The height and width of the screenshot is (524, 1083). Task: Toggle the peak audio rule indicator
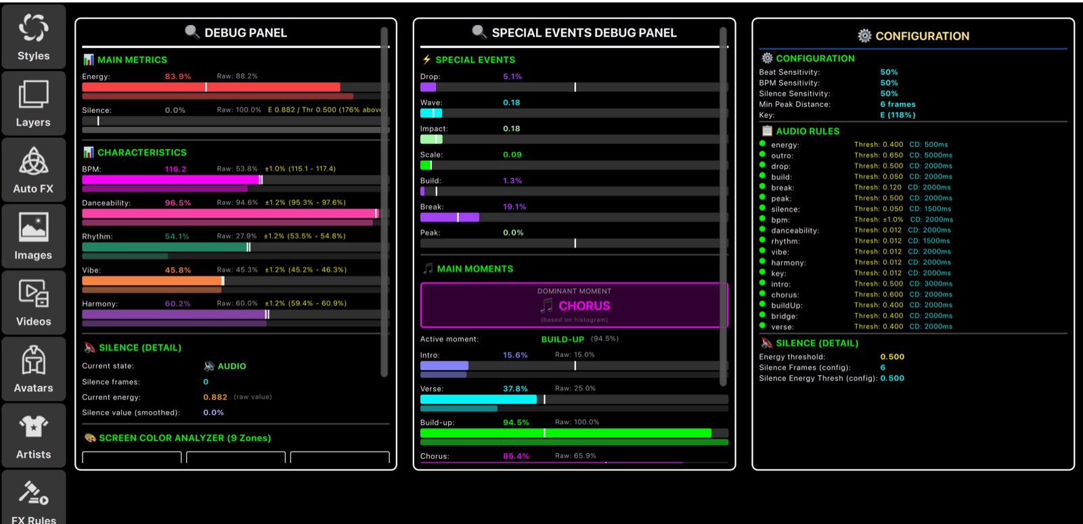(763, 197)
